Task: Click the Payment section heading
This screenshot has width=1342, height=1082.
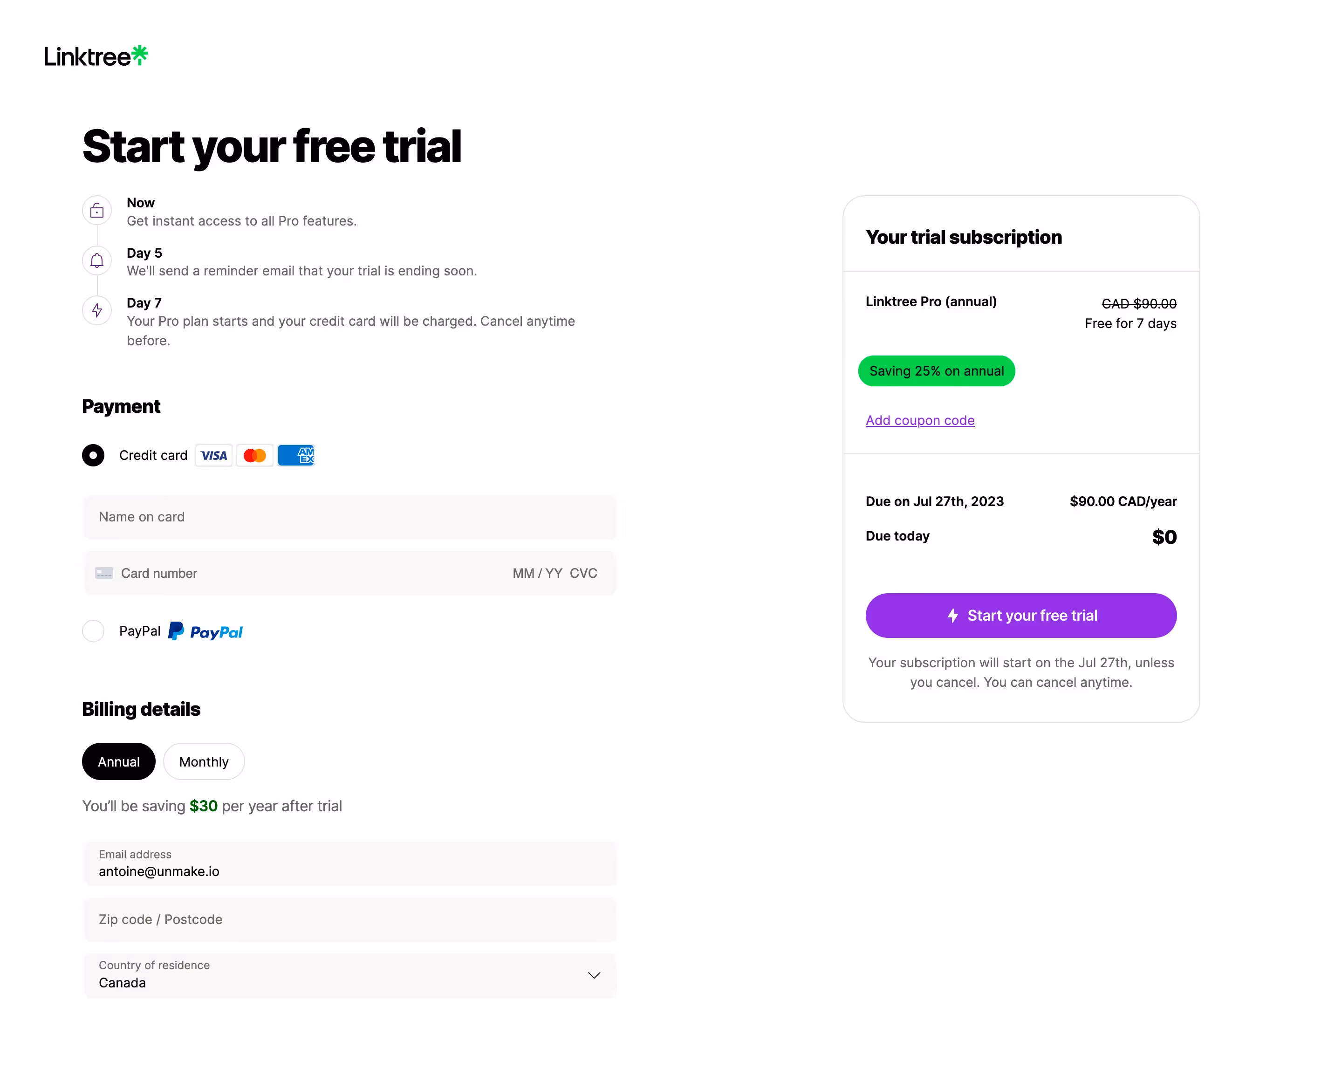Action: point(121,406)
